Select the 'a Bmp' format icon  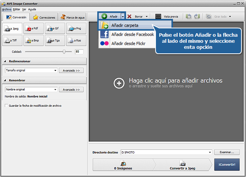point(34,40)
